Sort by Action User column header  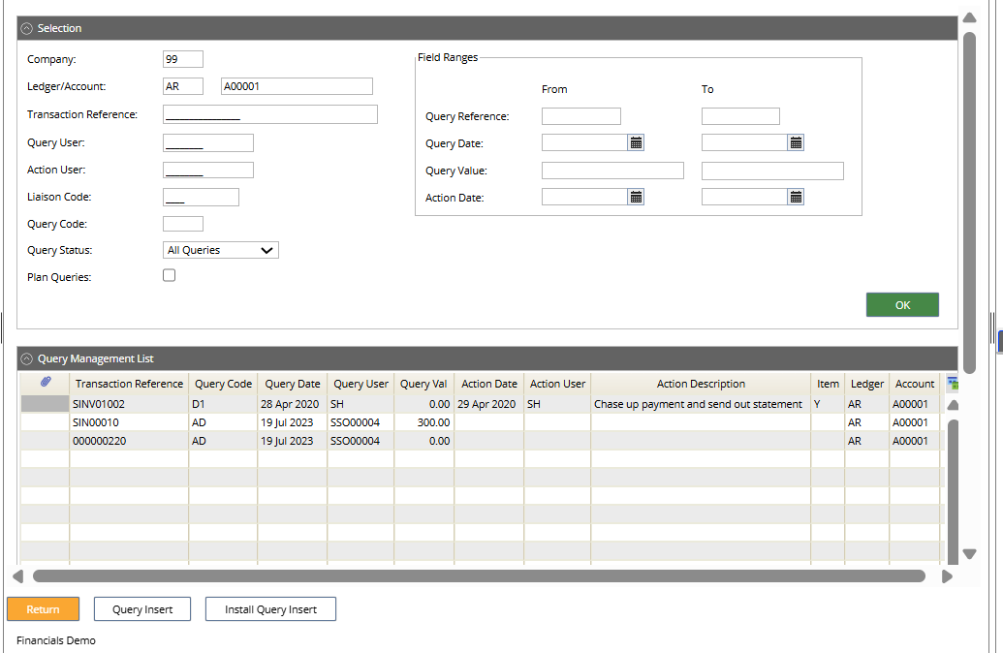pos(557,384)
